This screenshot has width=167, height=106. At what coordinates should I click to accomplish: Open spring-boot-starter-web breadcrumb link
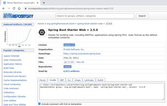click(x=90, y=24)
